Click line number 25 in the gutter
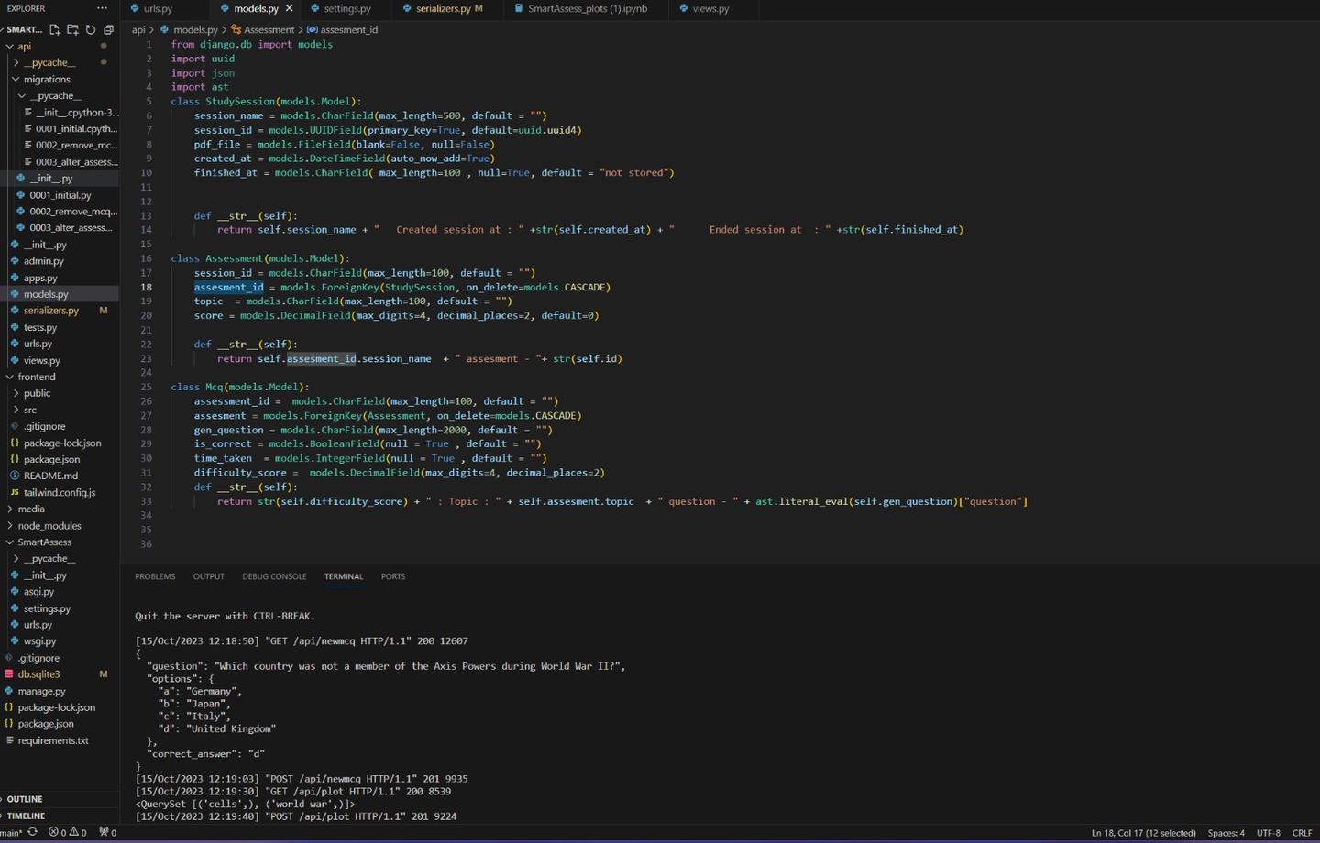This screenshot has height=843, width=1320. tap(146, 387)
